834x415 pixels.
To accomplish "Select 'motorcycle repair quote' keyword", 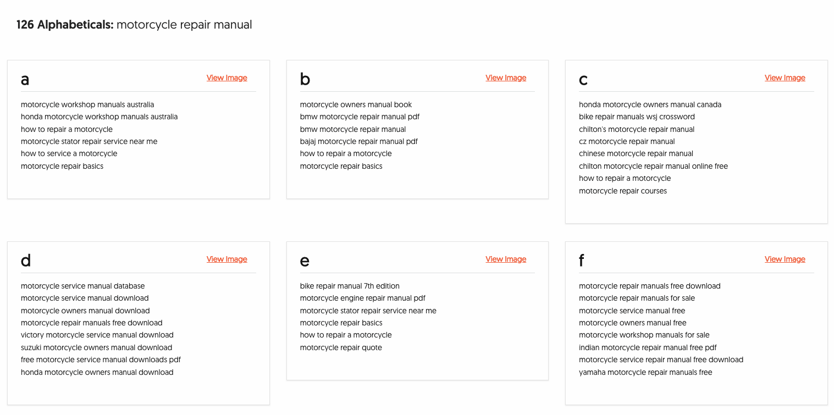I will click(341, 347).
